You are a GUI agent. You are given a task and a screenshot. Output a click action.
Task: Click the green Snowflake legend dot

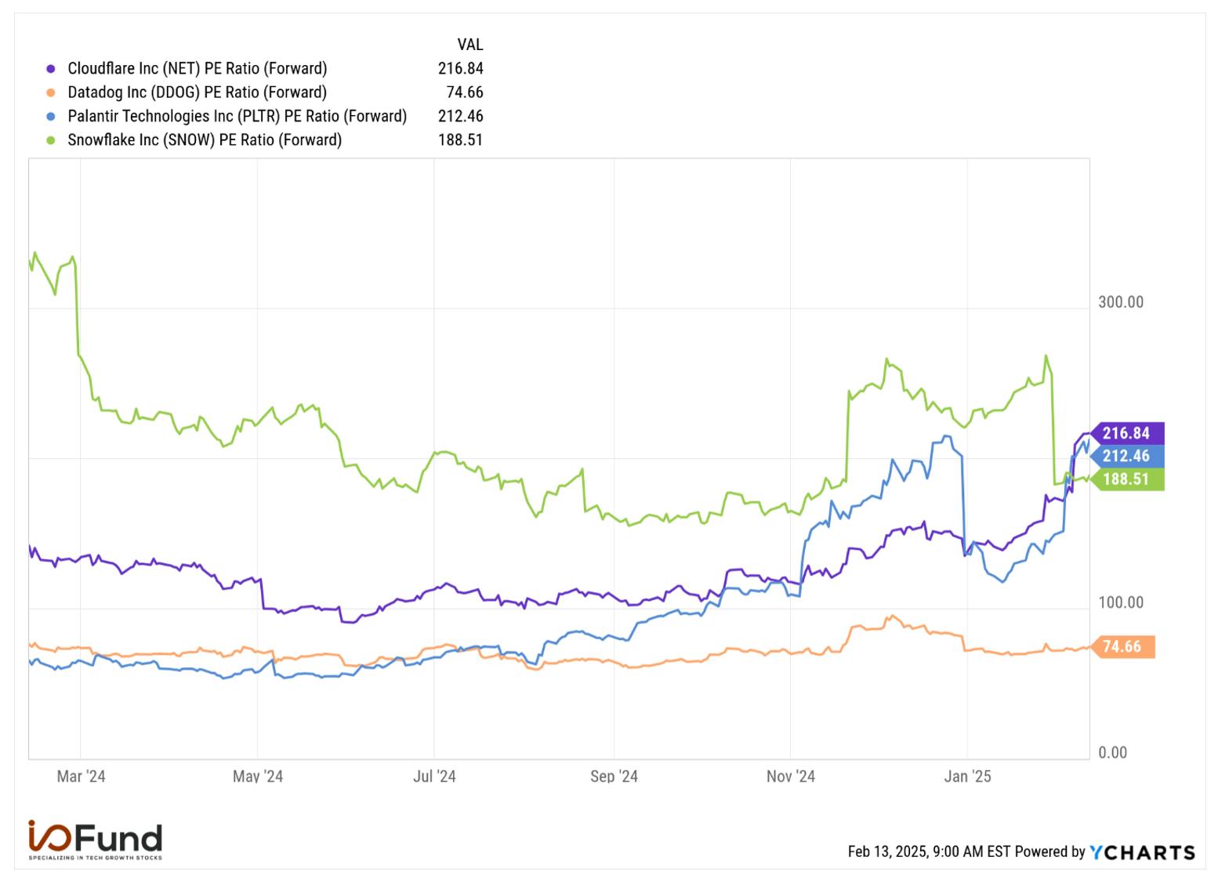51,140
